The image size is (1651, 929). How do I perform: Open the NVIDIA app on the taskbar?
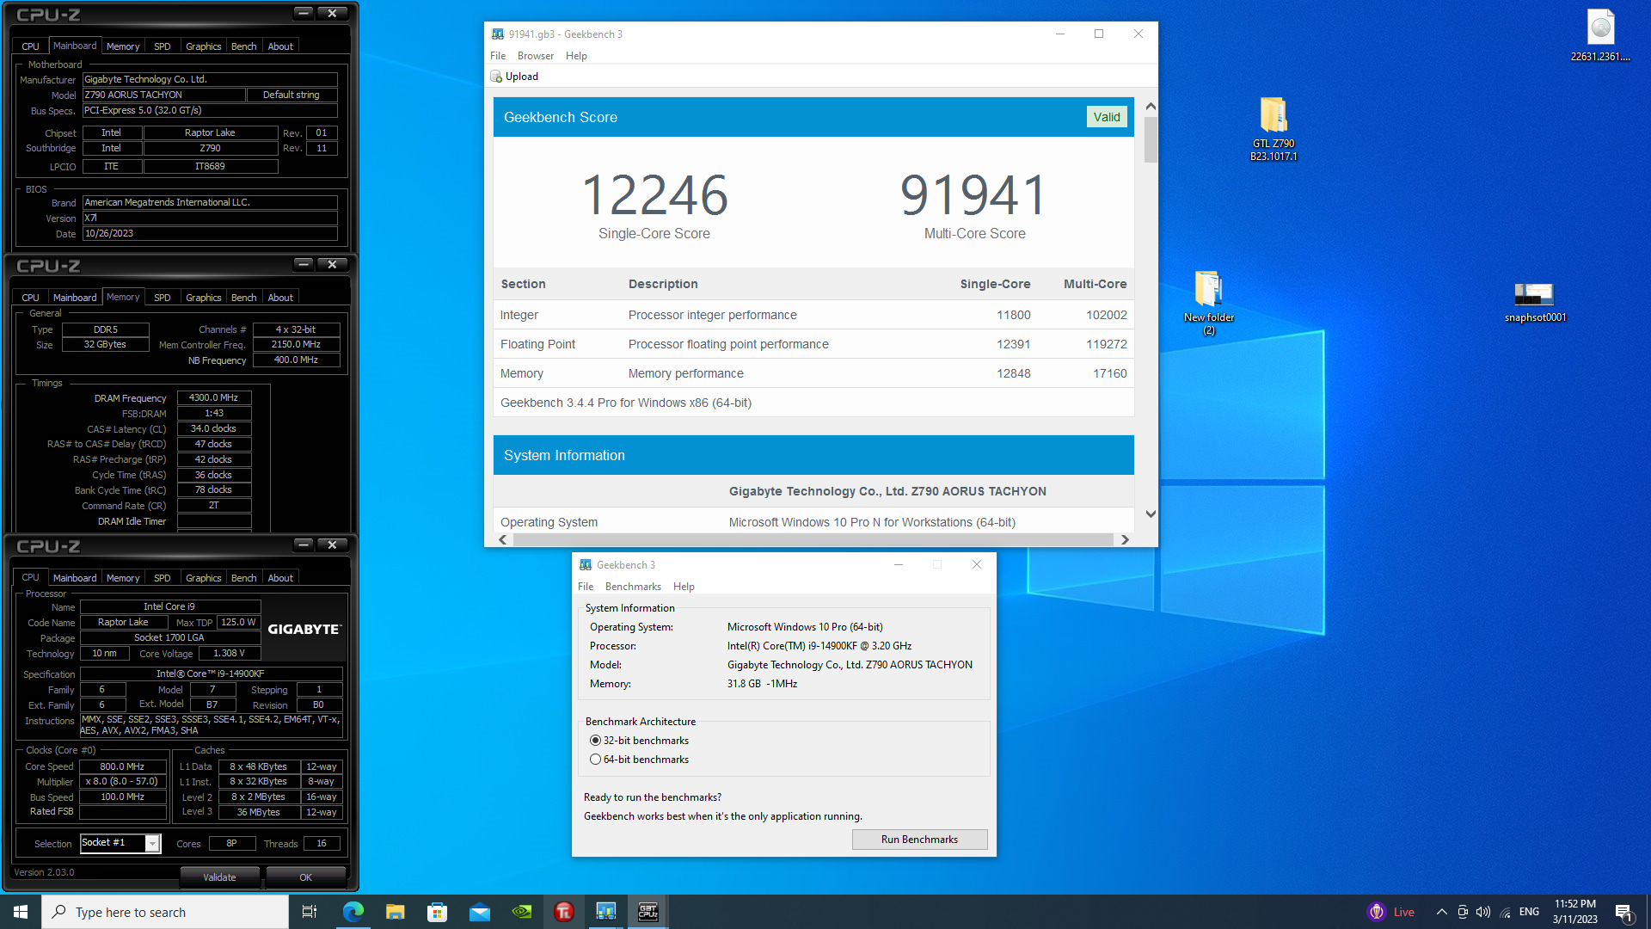pos(521,912)
